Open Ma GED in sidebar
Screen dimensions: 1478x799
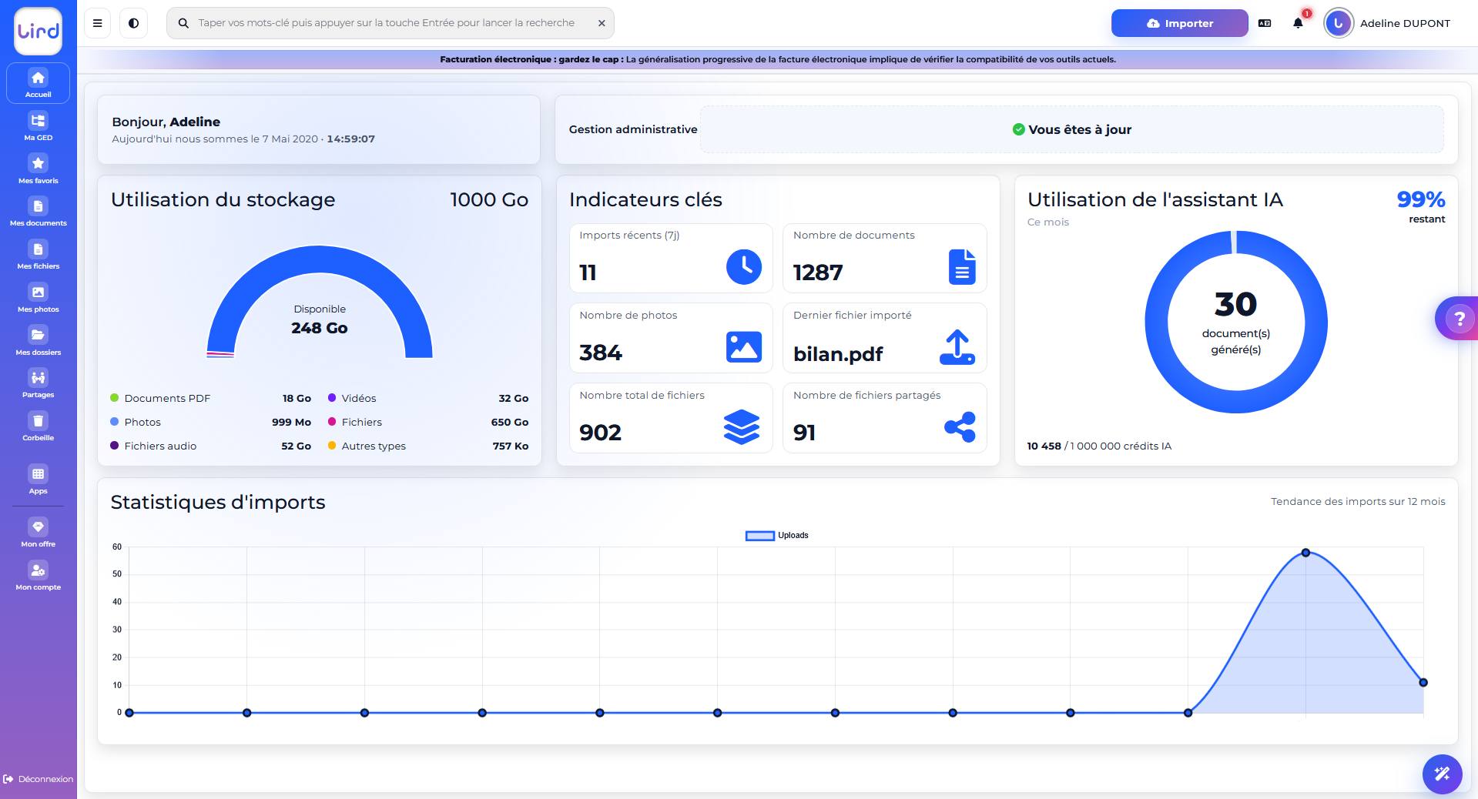tap(38, 126)
